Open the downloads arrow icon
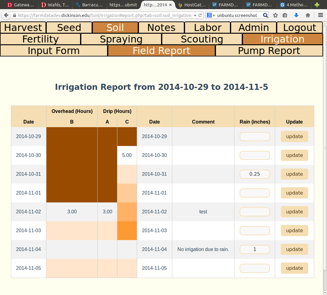 (296, 15)
